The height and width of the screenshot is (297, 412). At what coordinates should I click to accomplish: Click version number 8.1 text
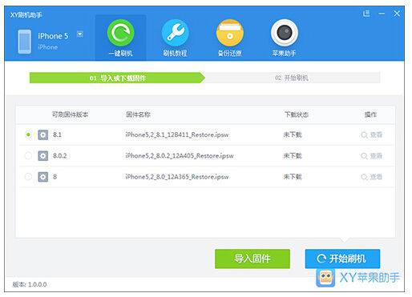click(x=57, y=134)
